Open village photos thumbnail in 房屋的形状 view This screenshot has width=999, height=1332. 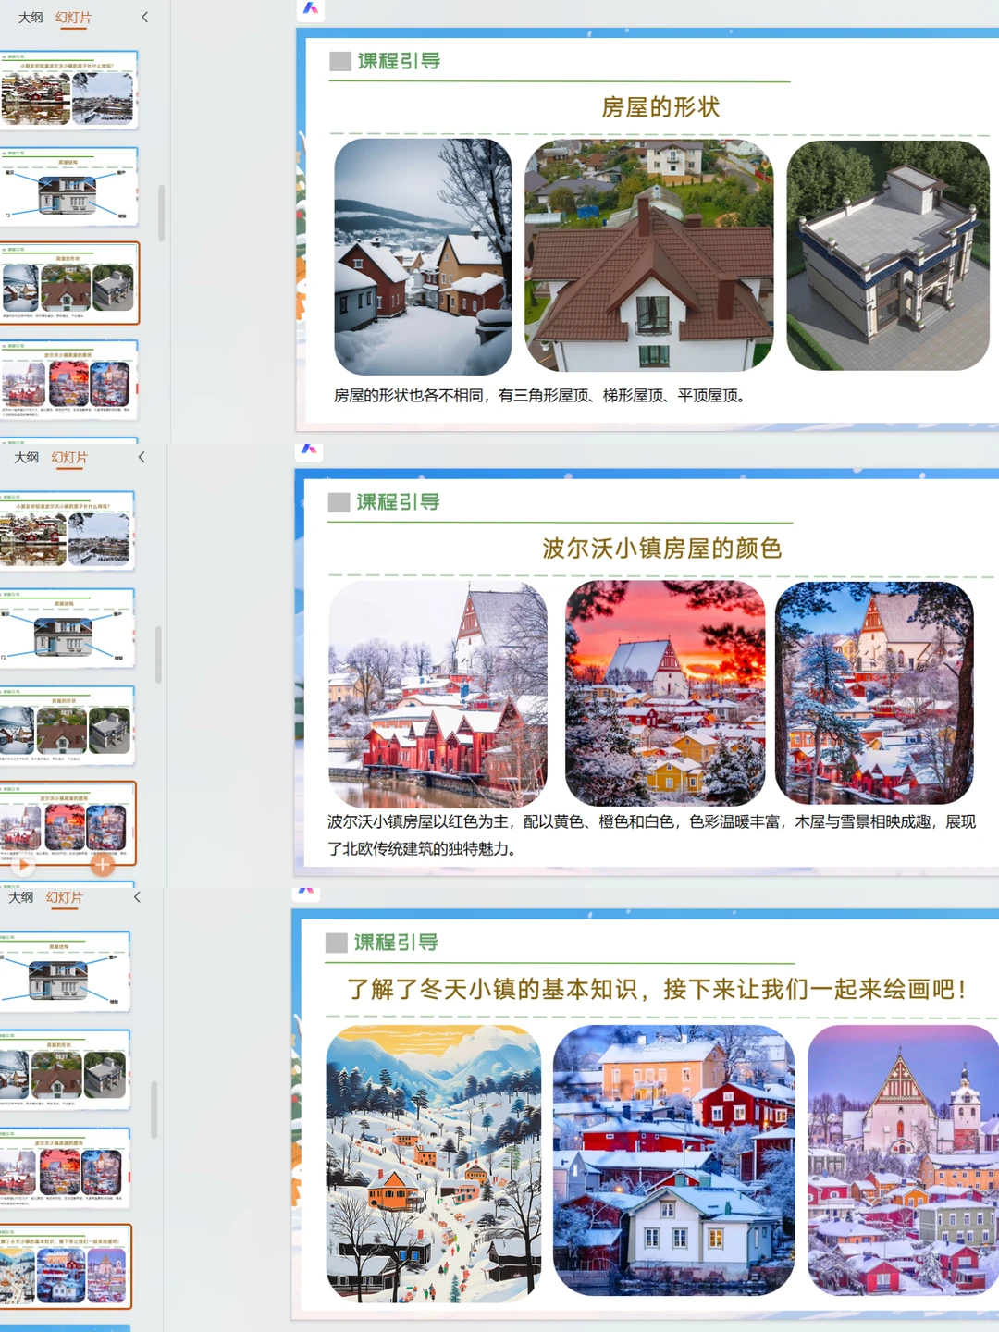(68, 90)
